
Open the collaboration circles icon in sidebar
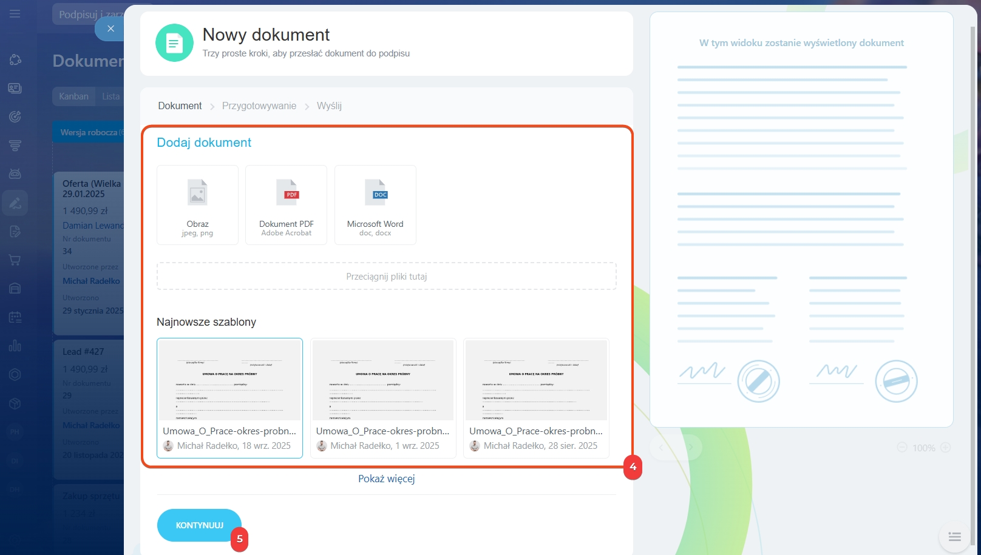(15, 59)
